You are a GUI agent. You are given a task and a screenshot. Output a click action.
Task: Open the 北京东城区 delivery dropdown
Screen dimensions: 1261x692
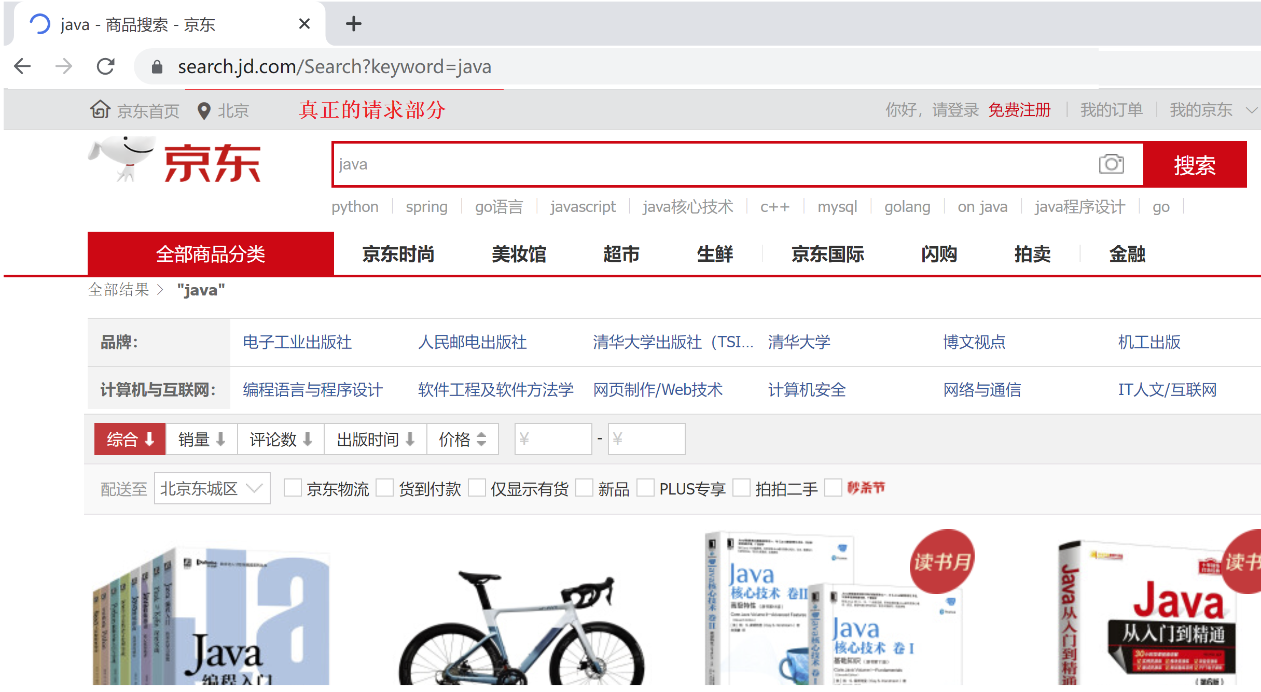click(x=212, y=488)
